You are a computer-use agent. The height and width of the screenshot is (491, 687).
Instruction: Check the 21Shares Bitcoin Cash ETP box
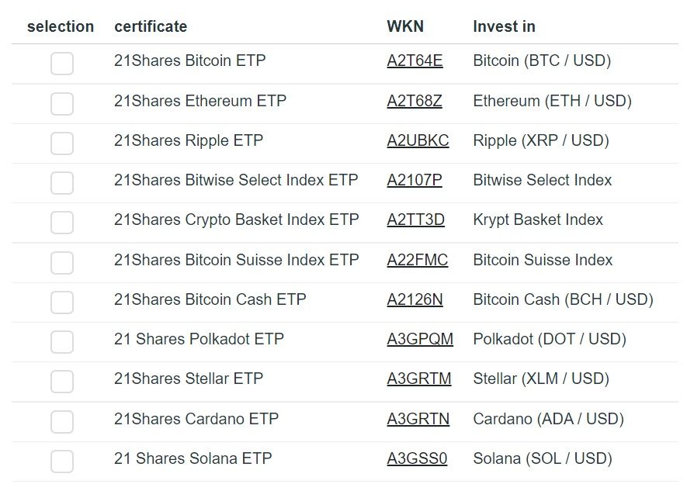[62, 303]
